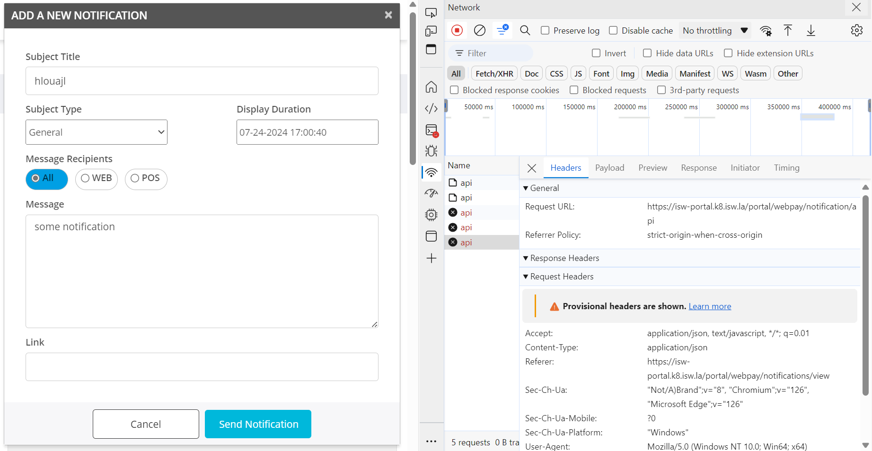Clear the network log
872x451 pixels.
pos(479,31)
